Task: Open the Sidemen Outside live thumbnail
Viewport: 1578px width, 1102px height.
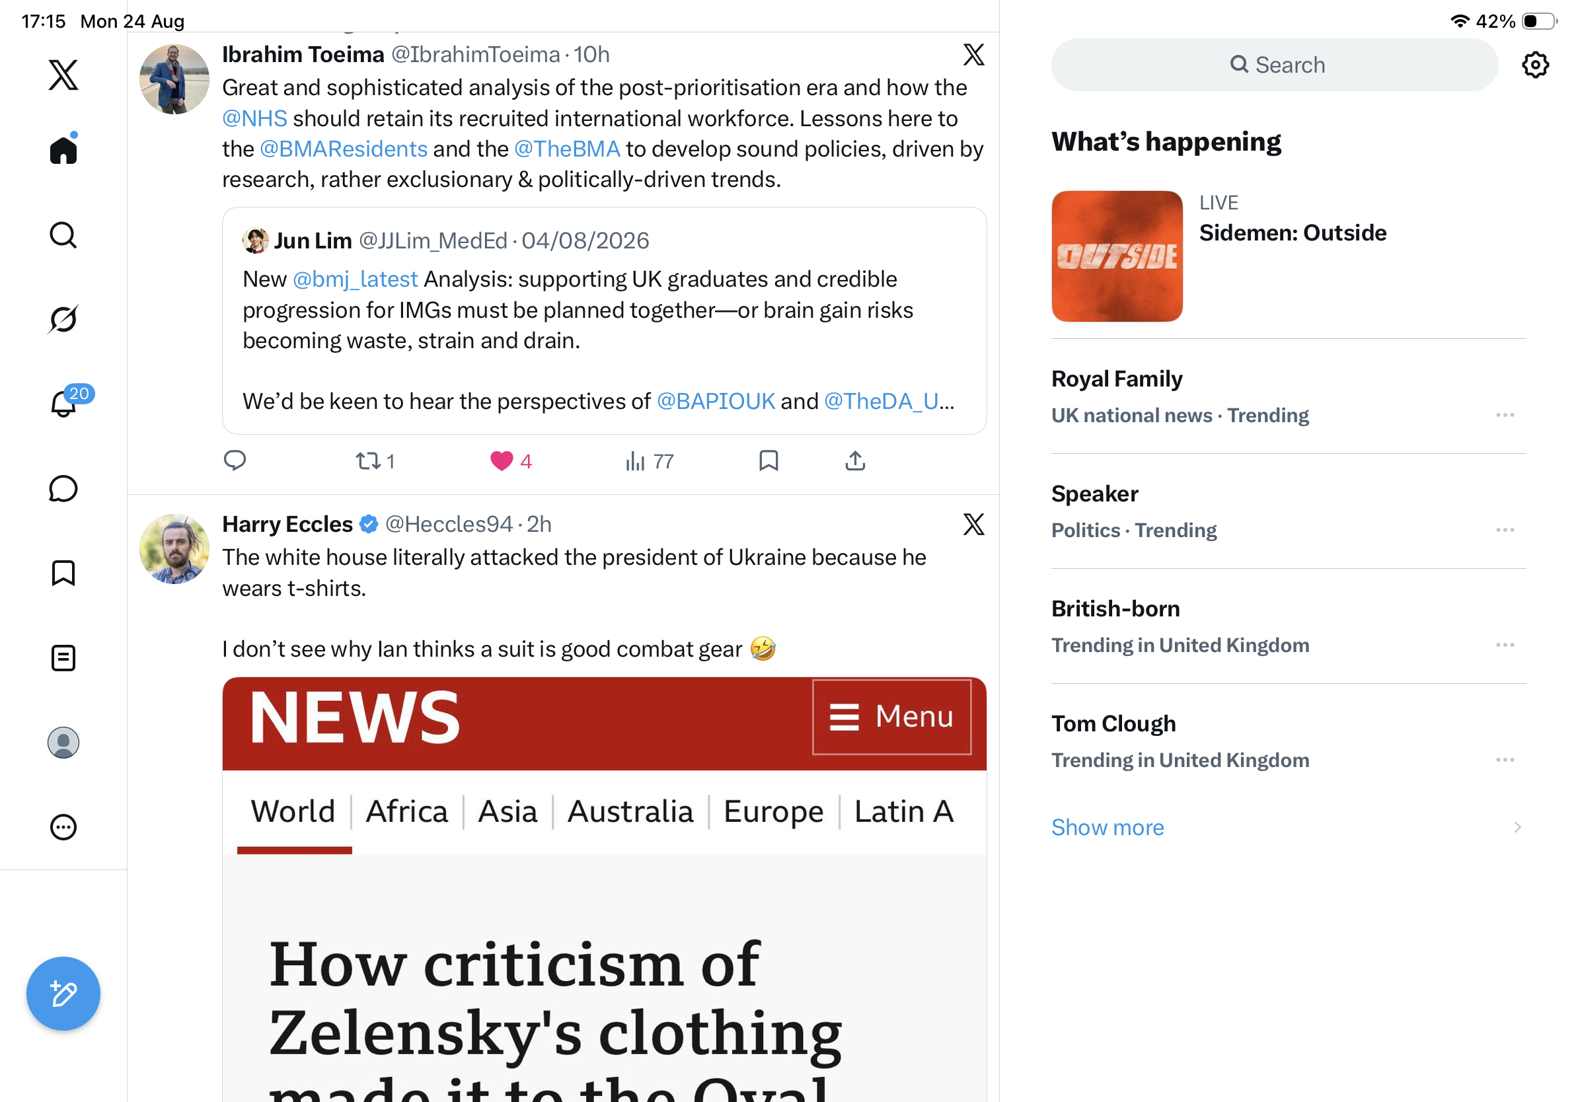Action: (x=1117, y=256)
